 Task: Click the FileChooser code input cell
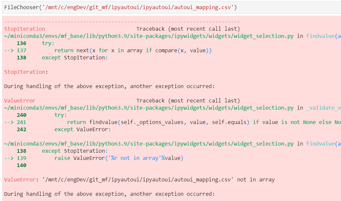[x=172, y=7]
